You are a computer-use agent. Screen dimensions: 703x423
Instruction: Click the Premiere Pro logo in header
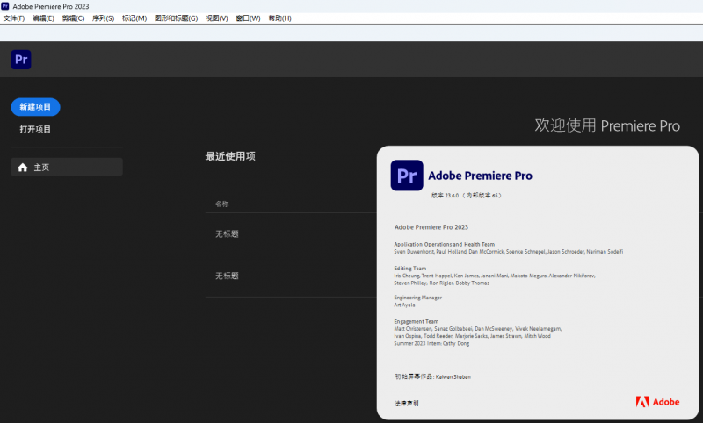[x=21, y=60]
